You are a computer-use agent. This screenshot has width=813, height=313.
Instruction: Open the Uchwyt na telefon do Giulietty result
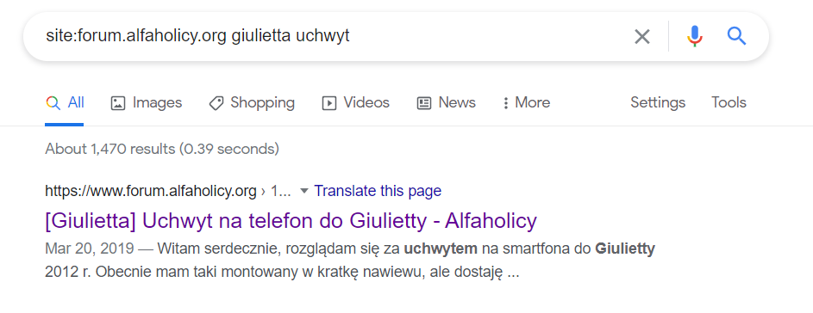point(291,221)
